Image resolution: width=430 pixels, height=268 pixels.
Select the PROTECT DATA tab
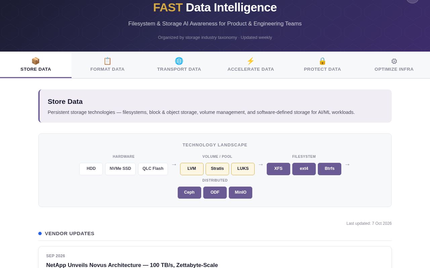pyautogui.click(x=322, y=65)
